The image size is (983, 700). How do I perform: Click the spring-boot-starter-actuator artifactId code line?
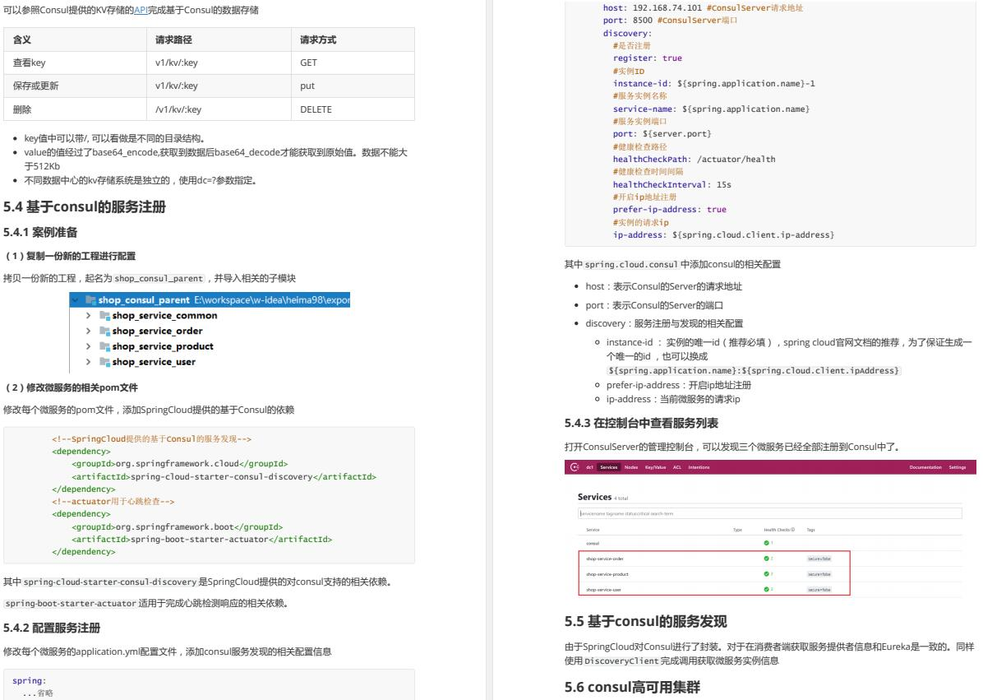(x=202, y=540)
